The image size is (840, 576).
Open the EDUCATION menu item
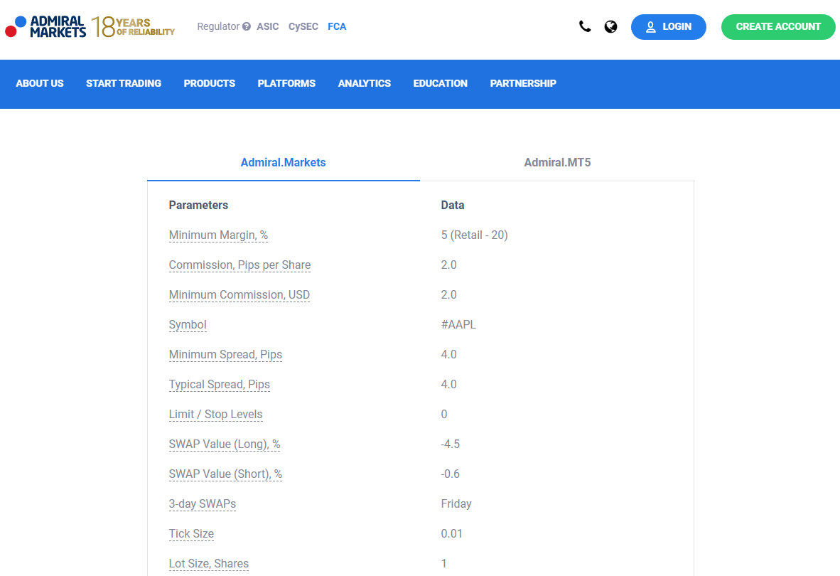pyautogui.click(x=441, y=83)
